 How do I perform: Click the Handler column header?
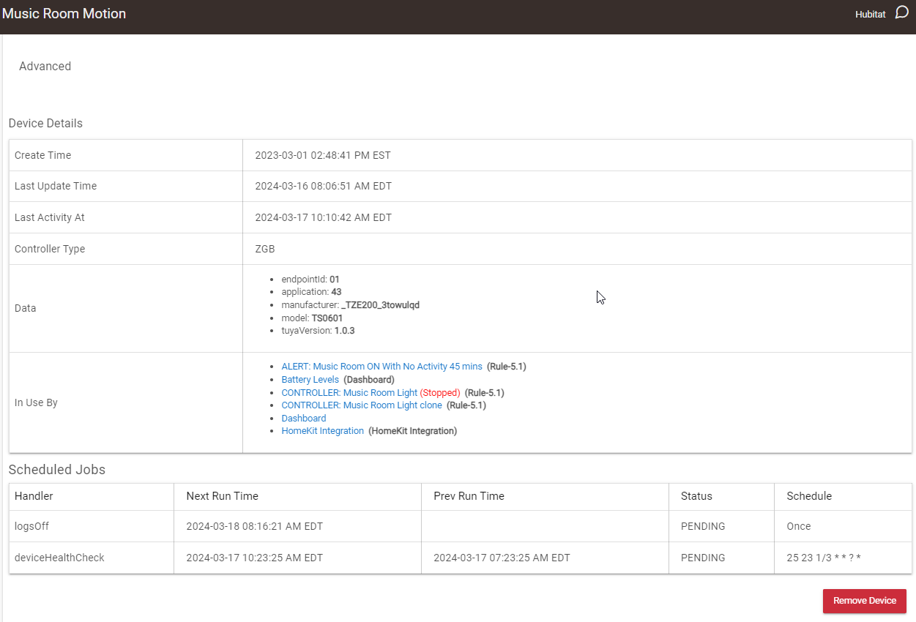point(34,496)
